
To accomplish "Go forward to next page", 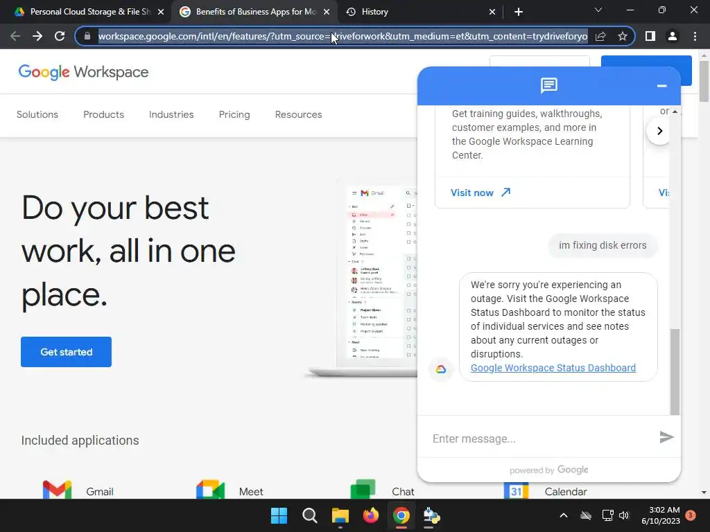I will (37, 36).
